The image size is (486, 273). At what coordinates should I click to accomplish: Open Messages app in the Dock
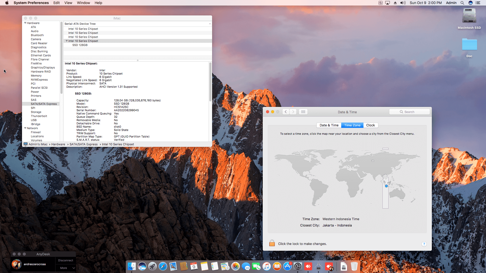coord(246,266)
